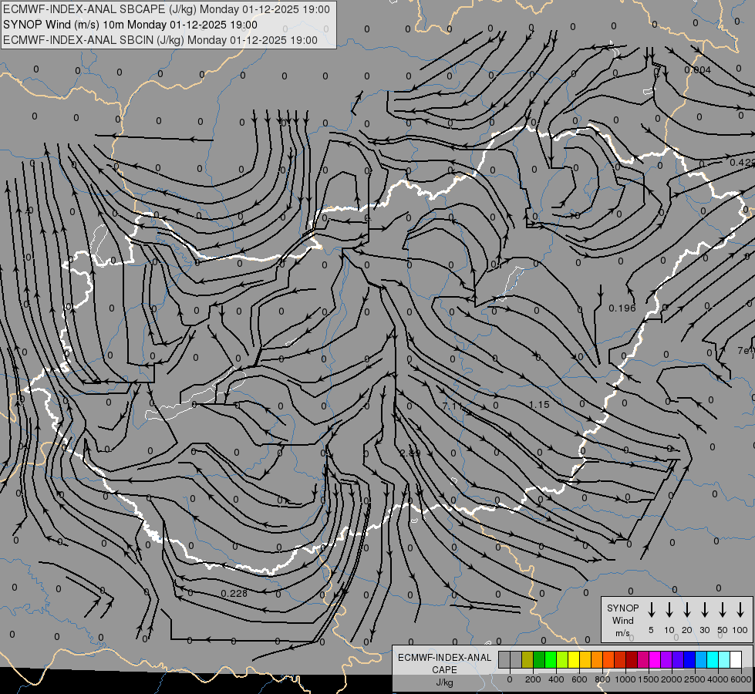
Task: Click the 200 tick label on CAPE scale
Action: click(x=533, y=679)
